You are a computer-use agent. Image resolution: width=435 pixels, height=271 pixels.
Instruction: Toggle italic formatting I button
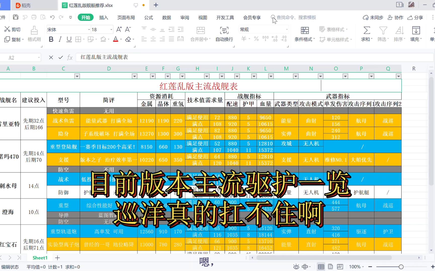click(60, 39)
